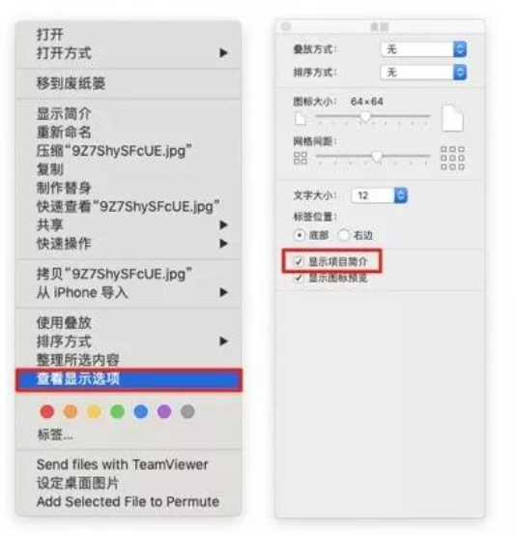Click the large grid icon by grid spacing slider
The height and width of the screenshot is (536, 516).
[x=452, y=158]
